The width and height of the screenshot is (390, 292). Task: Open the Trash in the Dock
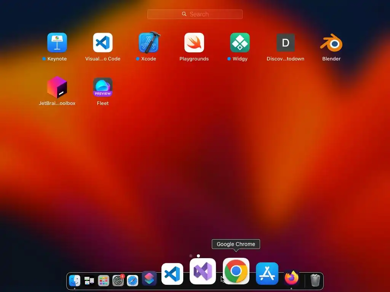(x=315, y=280)
